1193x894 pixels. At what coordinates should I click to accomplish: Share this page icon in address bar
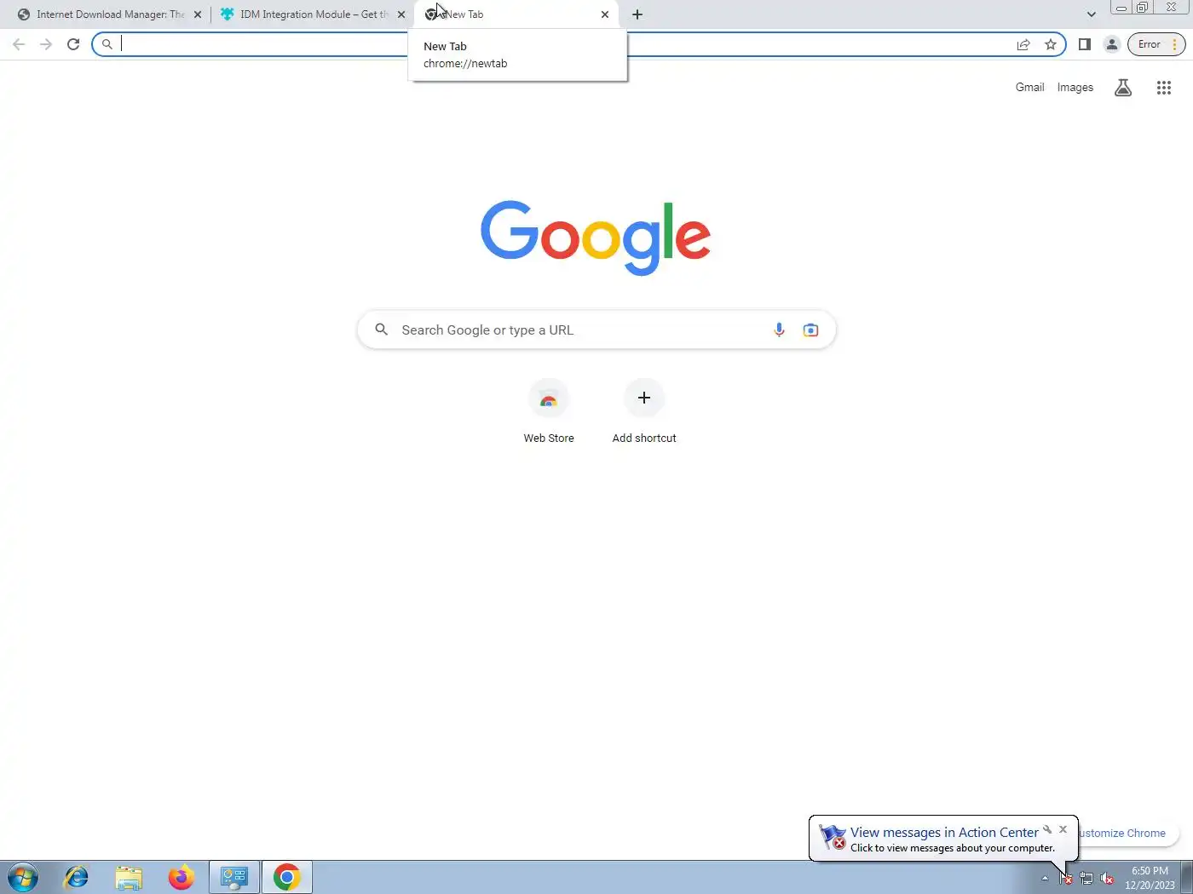pyautogui.click(x=1023, y=44)
